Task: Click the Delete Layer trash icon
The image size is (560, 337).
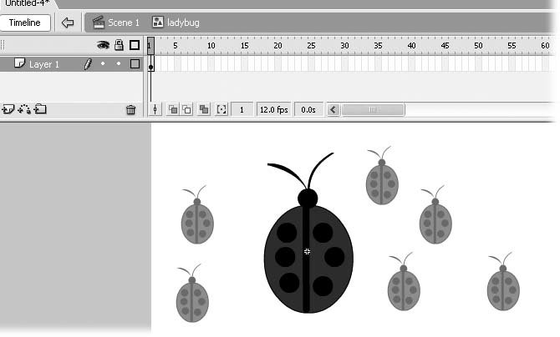Action: [x=130, y=109]
